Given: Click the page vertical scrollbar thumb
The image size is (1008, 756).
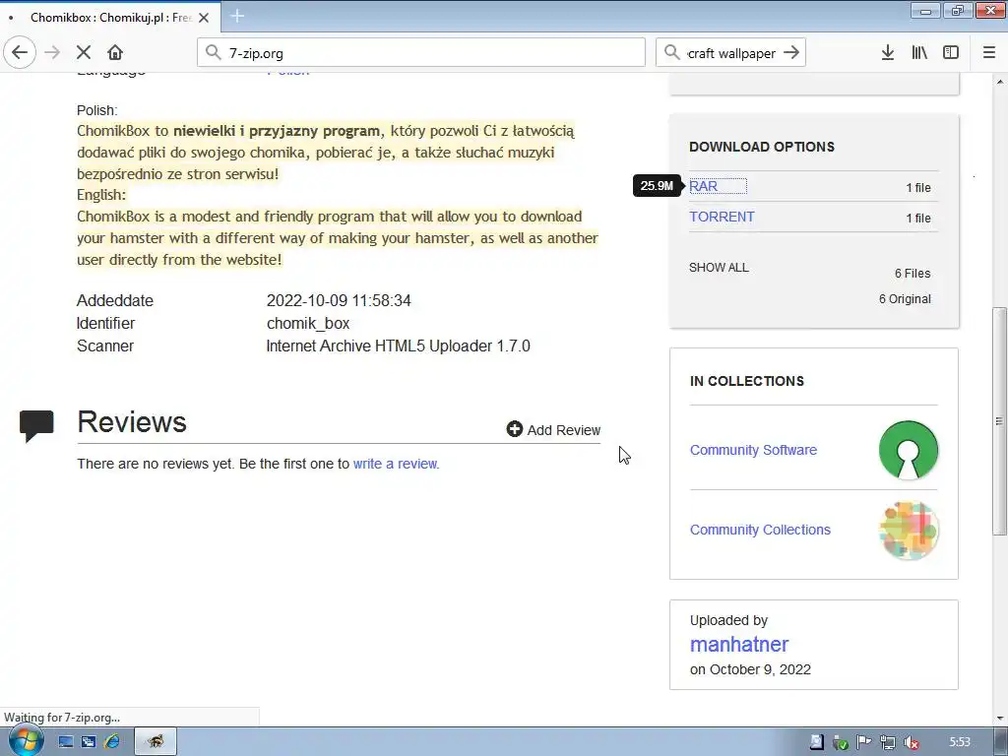Looking at the screenshot, I should click(999, 421).
